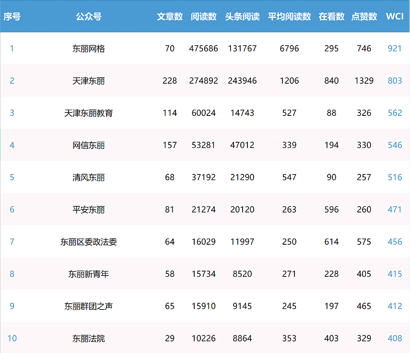Click the 头条阅读 column header
Image resolution: width=410 pixels, height=353 pixels.
point(242,16)
